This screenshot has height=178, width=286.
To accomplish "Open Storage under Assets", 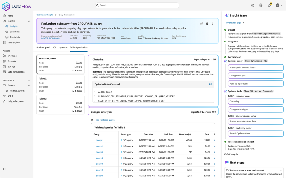I will point(11,66).
